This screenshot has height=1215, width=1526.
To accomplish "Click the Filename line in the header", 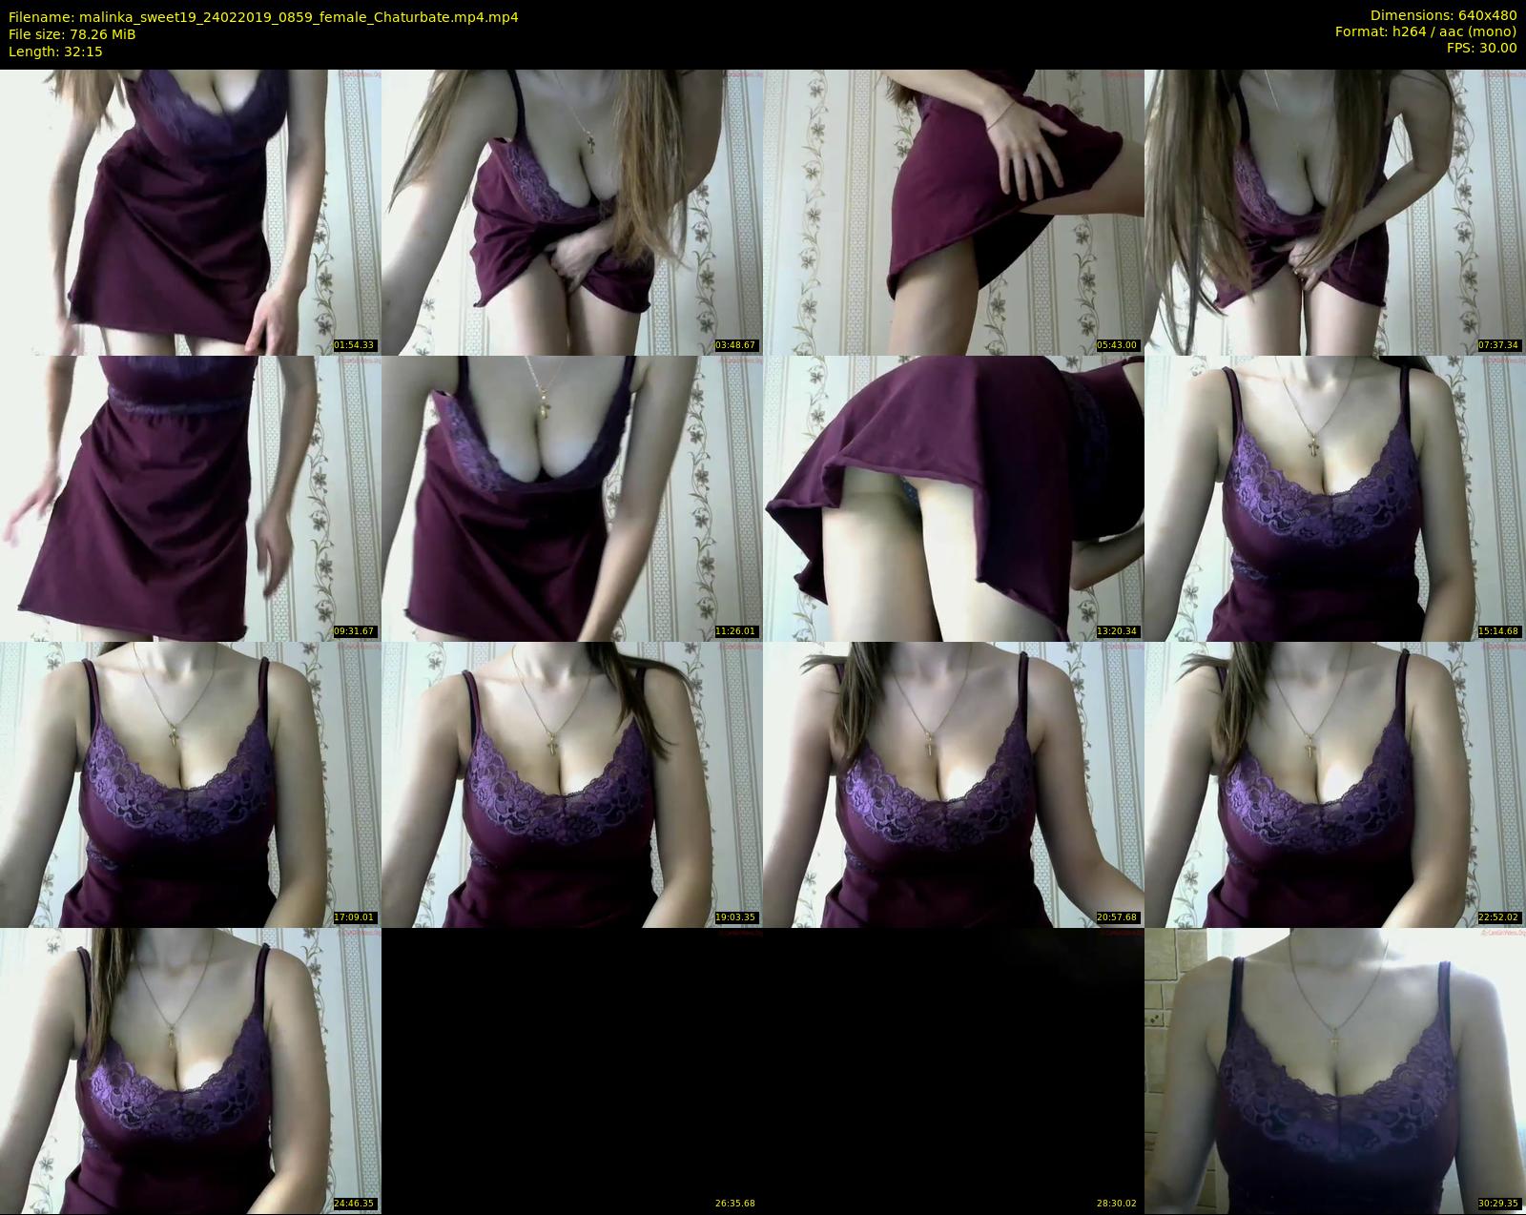I will pos(263,17).
